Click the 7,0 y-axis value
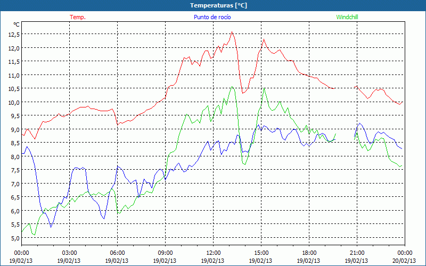Screen dimensions: 426x266 pyautogui.click(x=15, y=184)
